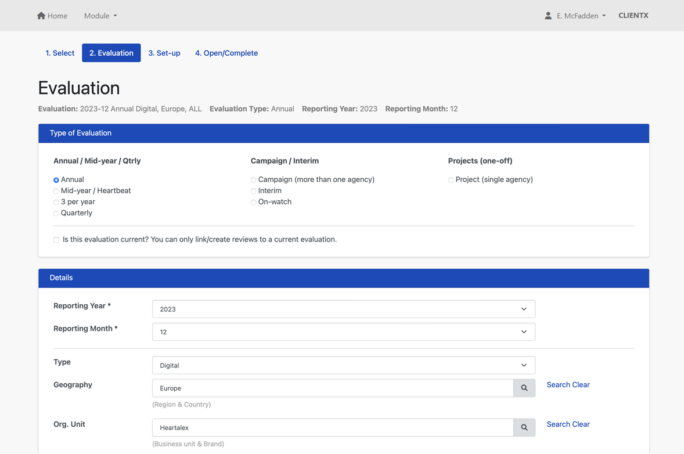Image resolution: width=684 pixels, height=454 pixels.
Task: Click the user profile icon
Action: (x=548, y=16)
